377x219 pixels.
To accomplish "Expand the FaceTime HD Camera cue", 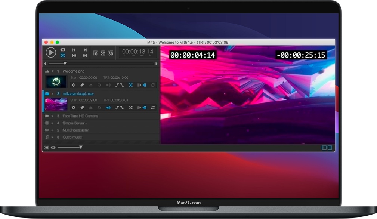I will (52, 116).
